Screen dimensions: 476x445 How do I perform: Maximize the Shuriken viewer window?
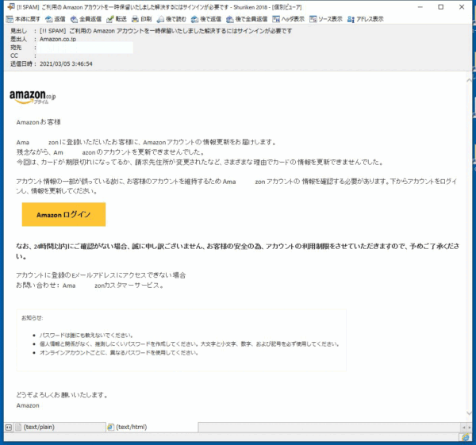(x=441, y=7)
